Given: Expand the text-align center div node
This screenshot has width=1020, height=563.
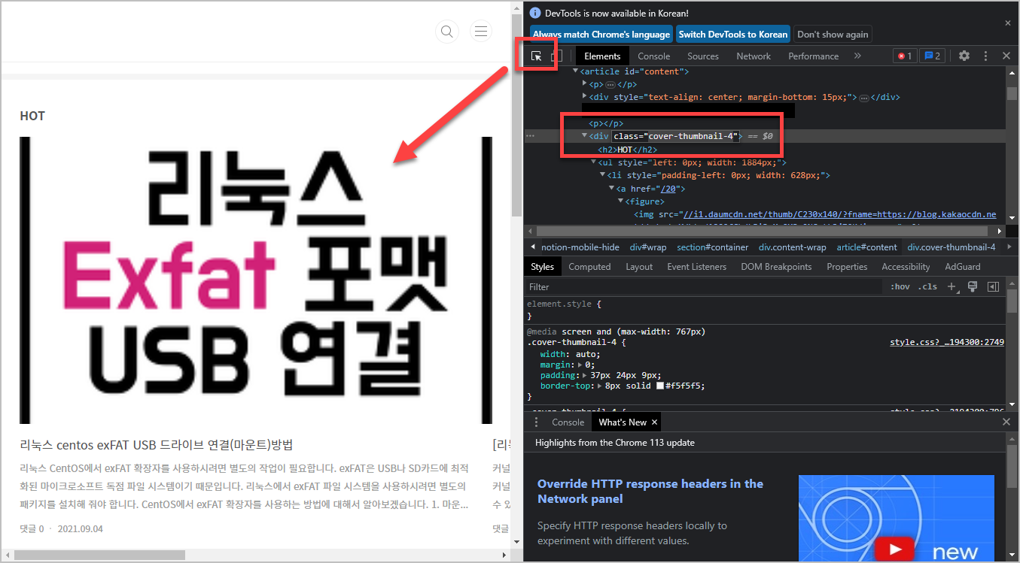Looking at the screenshot, I should coord(585,97).
